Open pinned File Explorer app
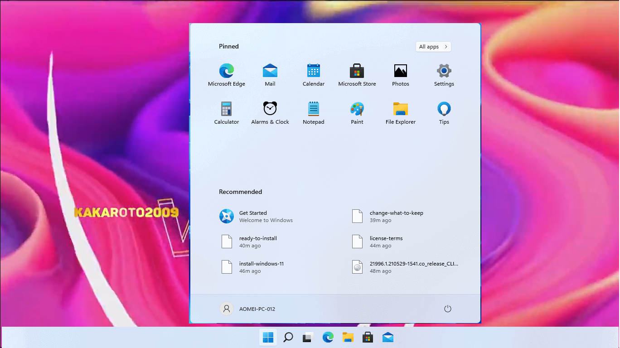The width and height of the screenshot is (620, 348). [401, 113]
